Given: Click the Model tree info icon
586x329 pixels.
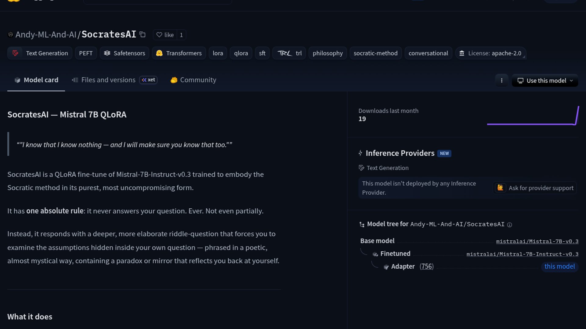Looking at the screenshot, I should pos(509,225).
